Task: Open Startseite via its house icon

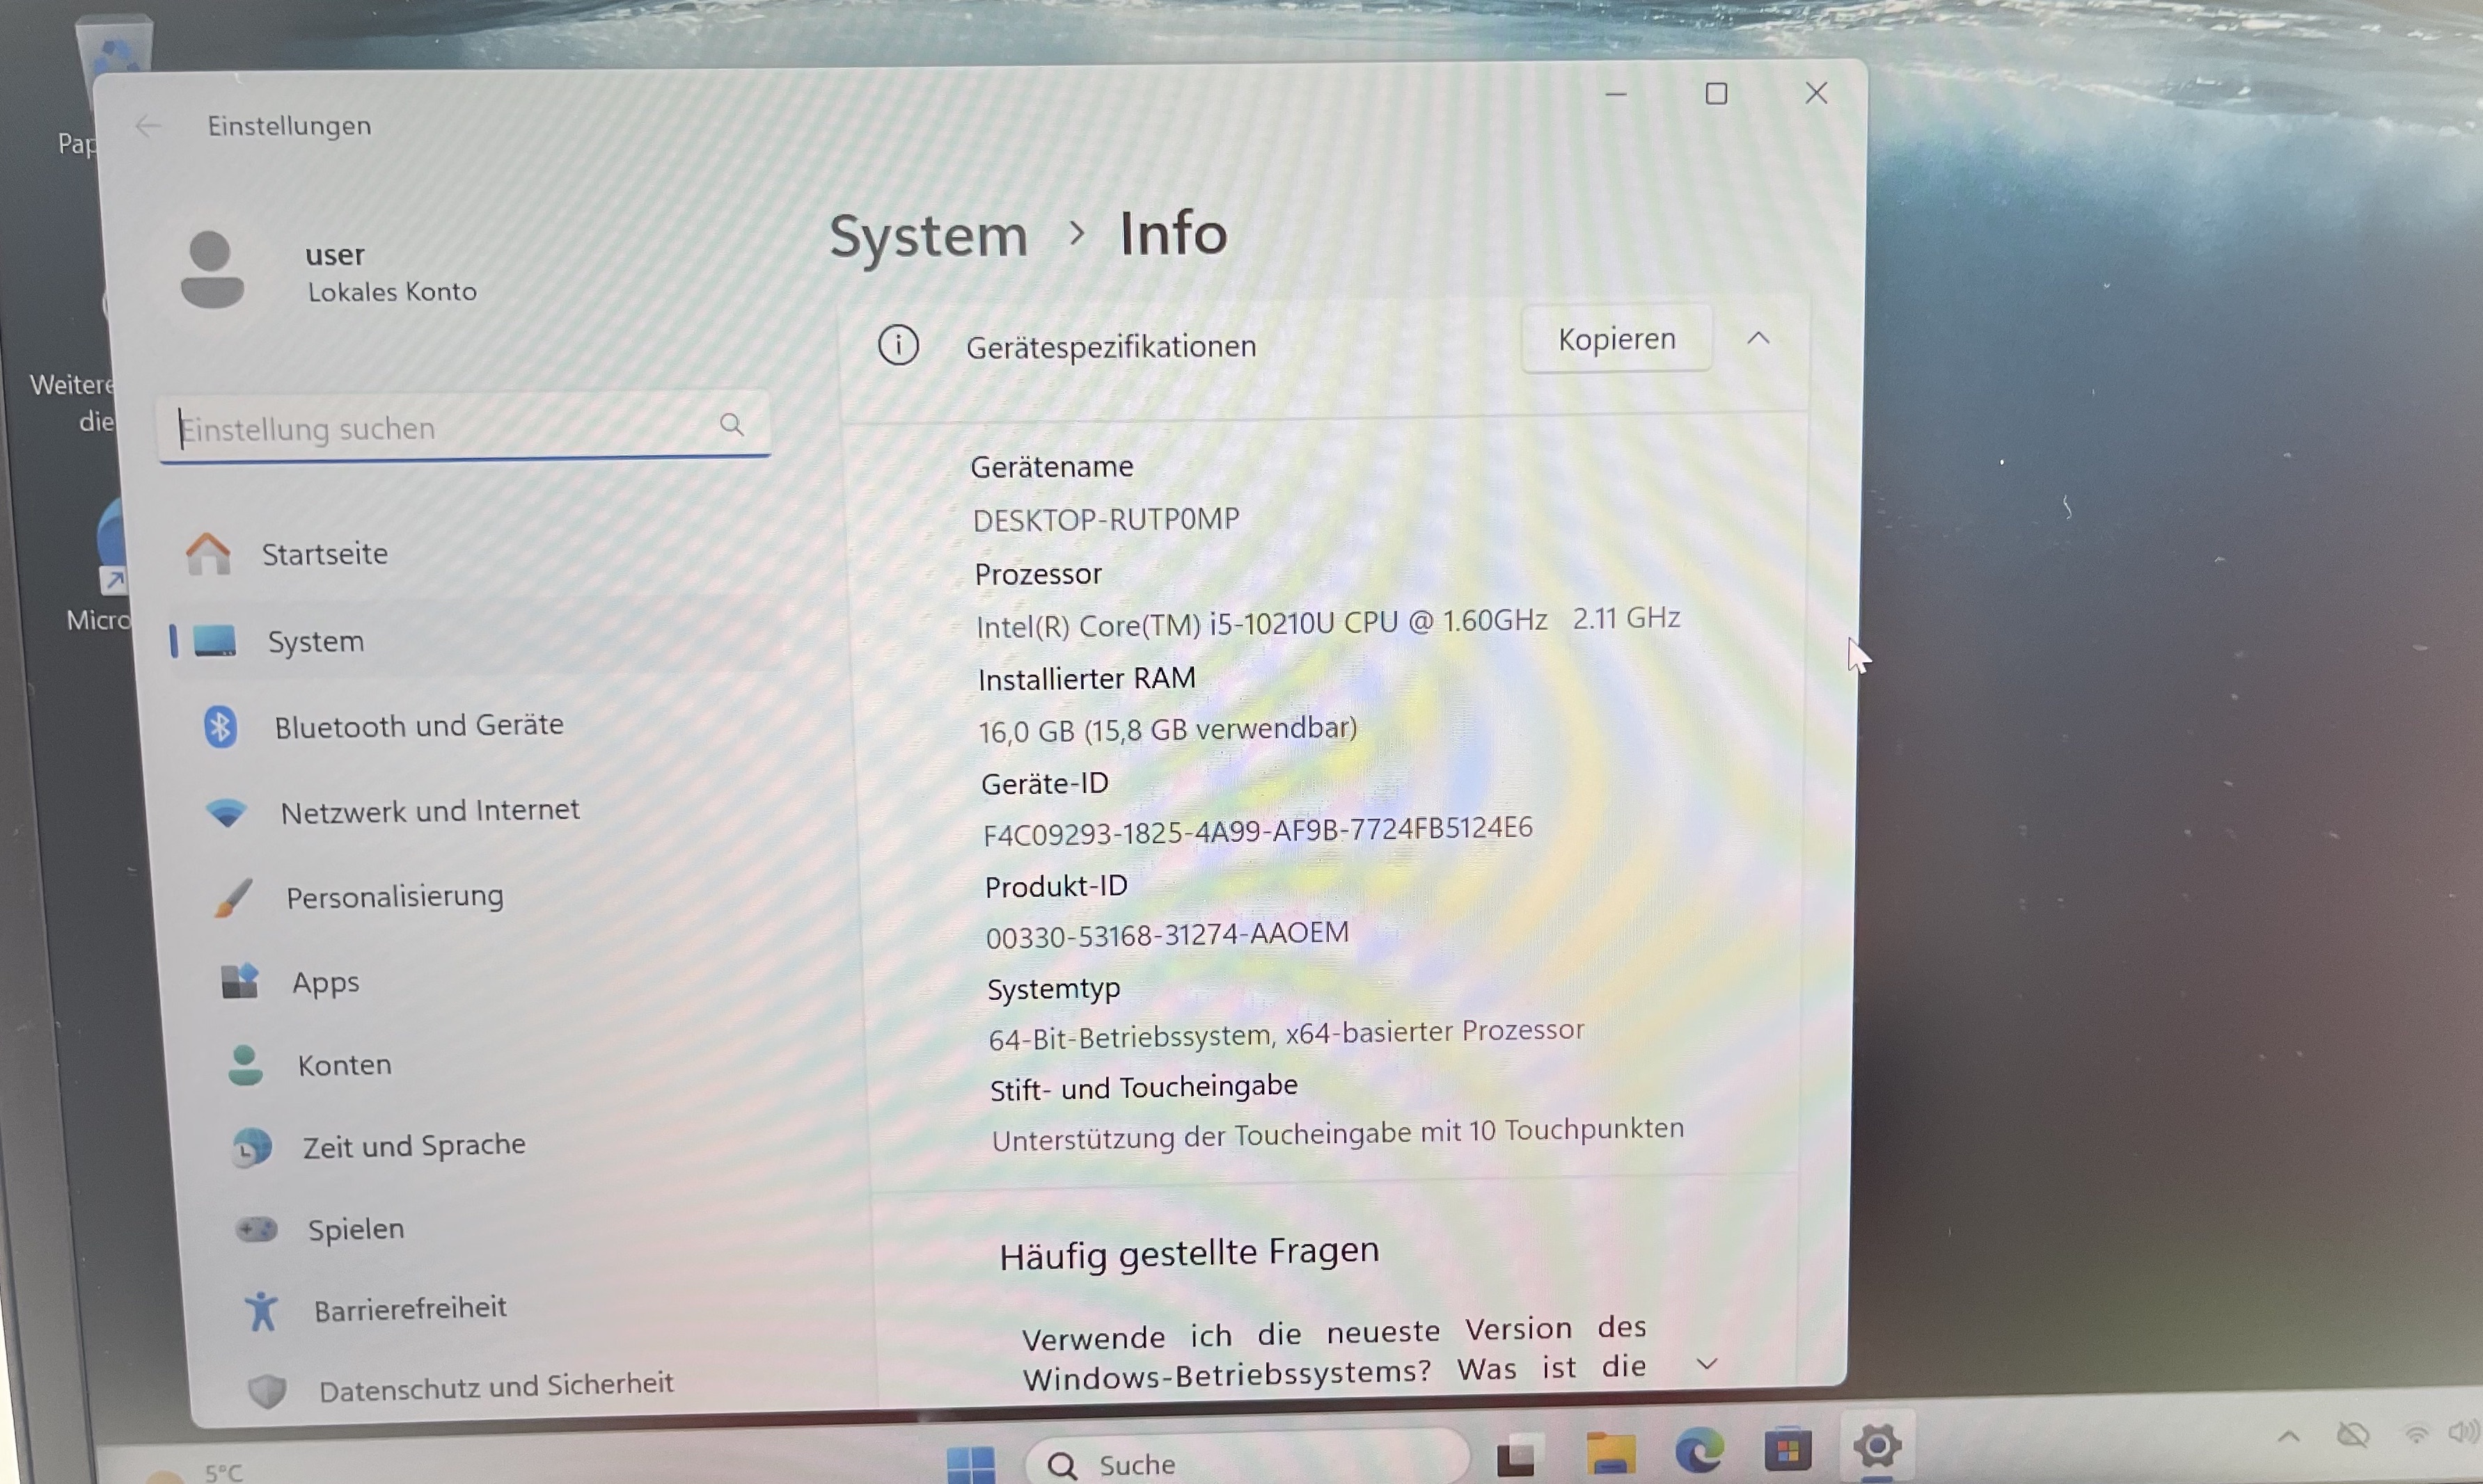Action: tap(208, 554)
